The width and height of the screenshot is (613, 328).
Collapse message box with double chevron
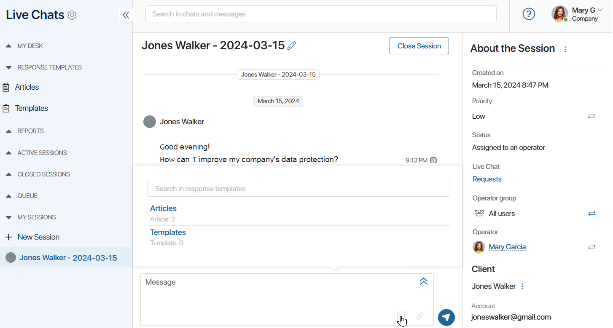click(x=424, y=281)
